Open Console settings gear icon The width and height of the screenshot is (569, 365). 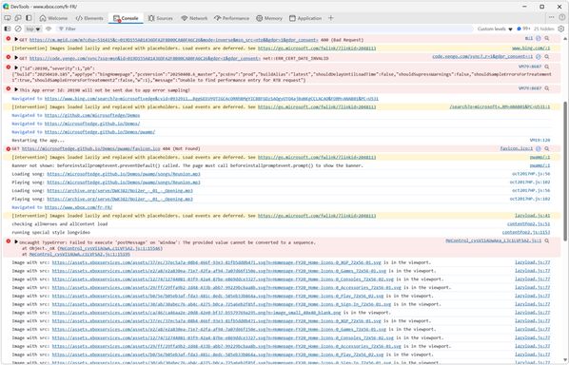(x=561, y=29)
